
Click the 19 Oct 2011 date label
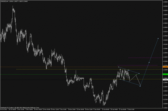click(x=4, y=109)
